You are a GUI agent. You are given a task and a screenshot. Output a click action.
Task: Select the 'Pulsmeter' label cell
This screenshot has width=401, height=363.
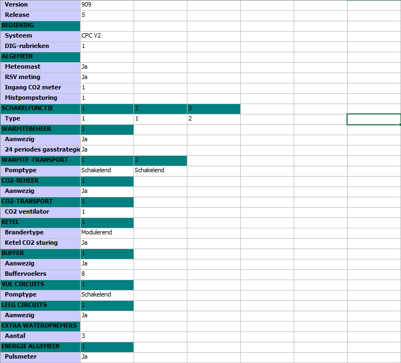point(40,356)
